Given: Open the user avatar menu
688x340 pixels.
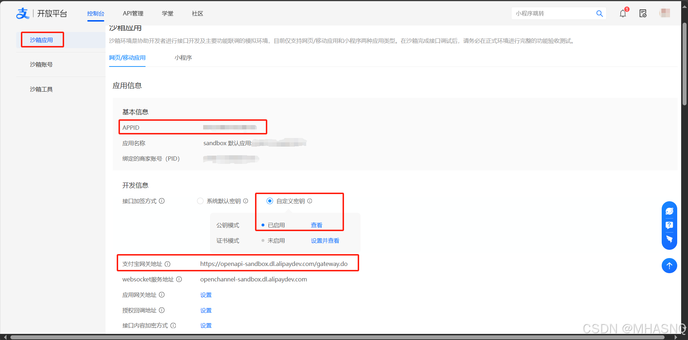Looking at the screenshot, I should [665, 13].
